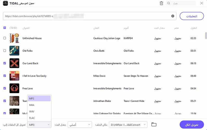Uncheck the John Coltrane track checkbox
Viewport: 207px width, 130px height.
5,113
